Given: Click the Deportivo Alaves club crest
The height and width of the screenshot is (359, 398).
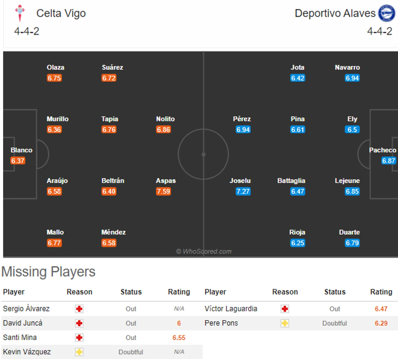Looking at the screenshot, I should [387, 13].
